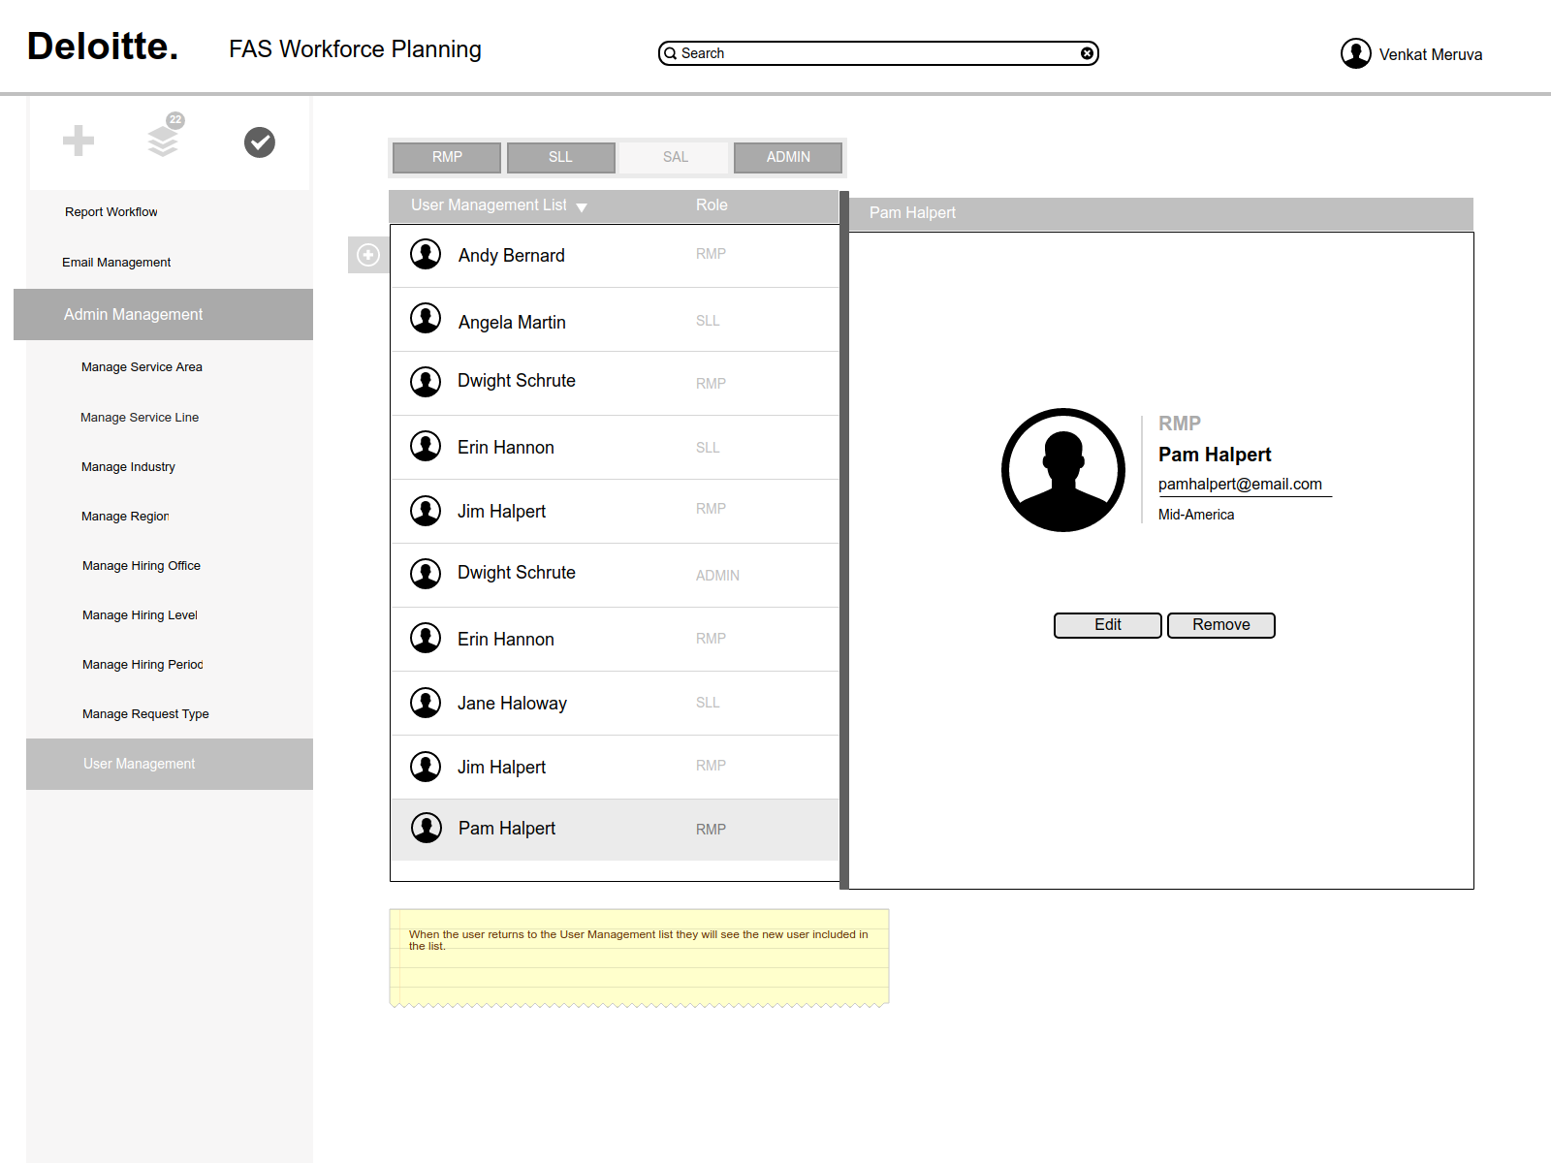Open Manage Hiring Office
This screenshot has width=1551, height=1163.
pos(142,566)
